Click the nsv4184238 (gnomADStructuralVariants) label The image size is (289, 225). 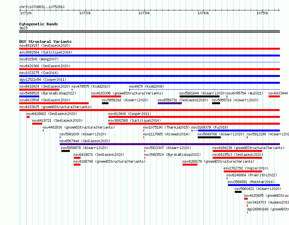(248, 148)
